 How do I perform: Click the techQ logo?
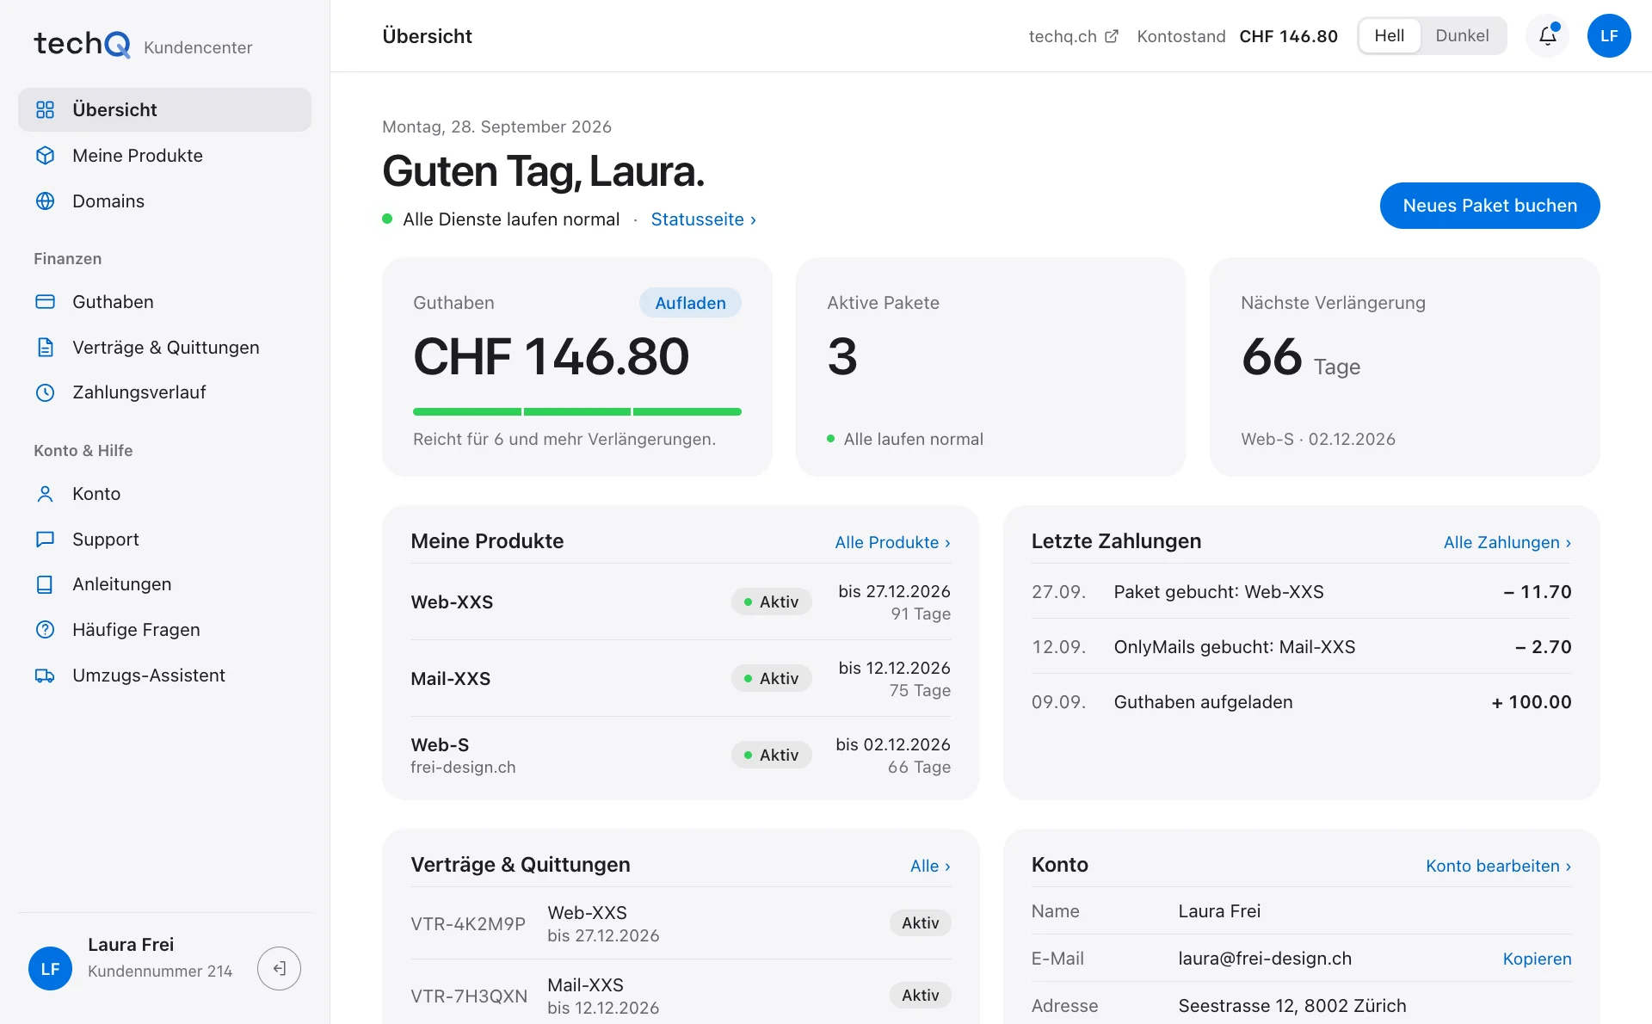click(82, 43)
